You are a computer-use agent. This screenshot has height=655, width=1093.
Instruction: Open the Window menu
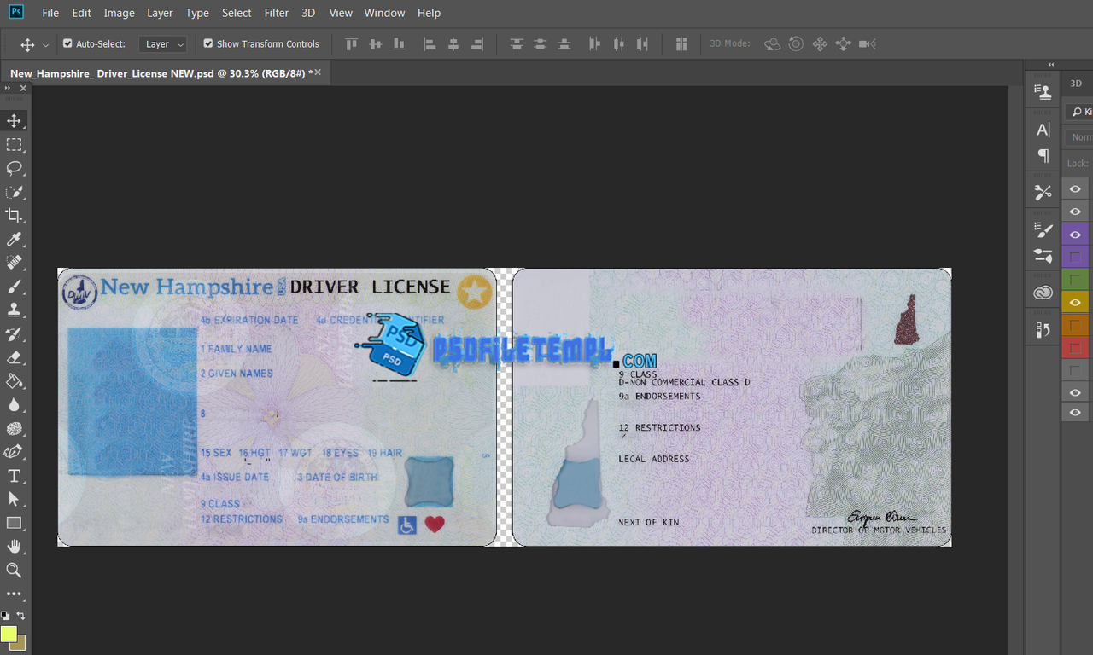pos(384,13)
